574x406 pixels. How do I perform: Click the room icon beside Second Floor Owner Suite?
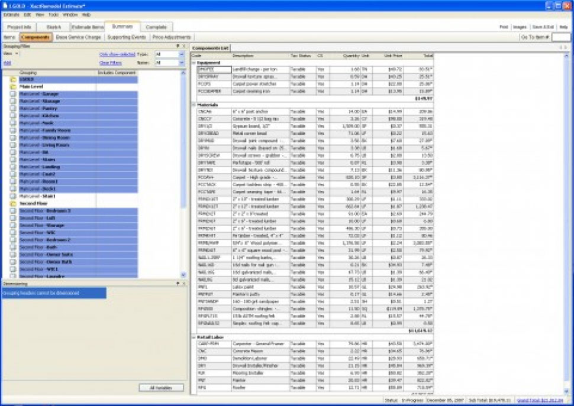click(x=13, y=255)
